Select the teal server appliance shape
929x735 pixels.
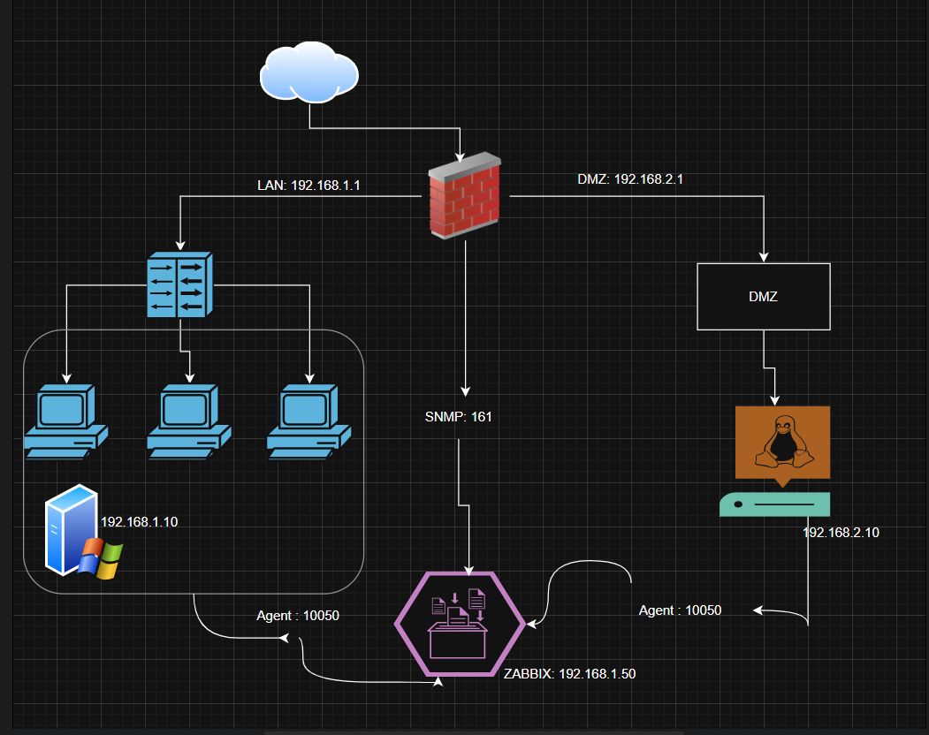774,504
